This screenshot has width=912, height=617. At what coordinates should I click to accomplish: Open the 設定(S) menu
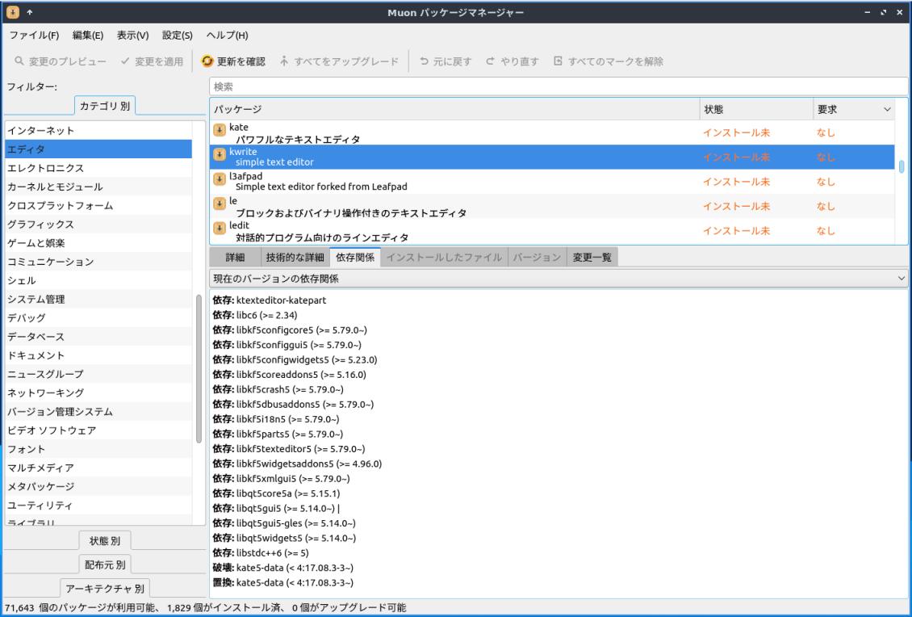(178, 36)
